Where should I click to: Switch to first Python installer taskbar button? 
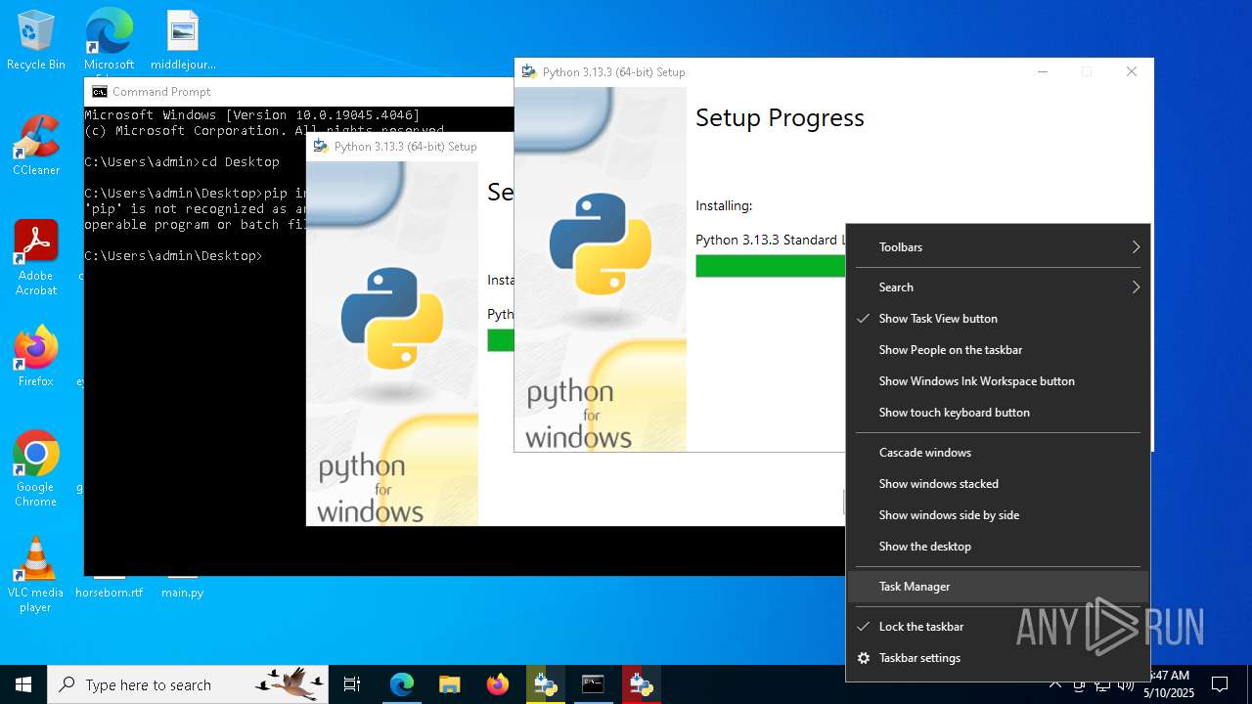point(545,684)
